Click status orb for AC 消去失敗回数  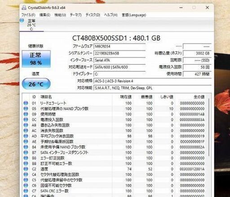click(x=26, y=131)
